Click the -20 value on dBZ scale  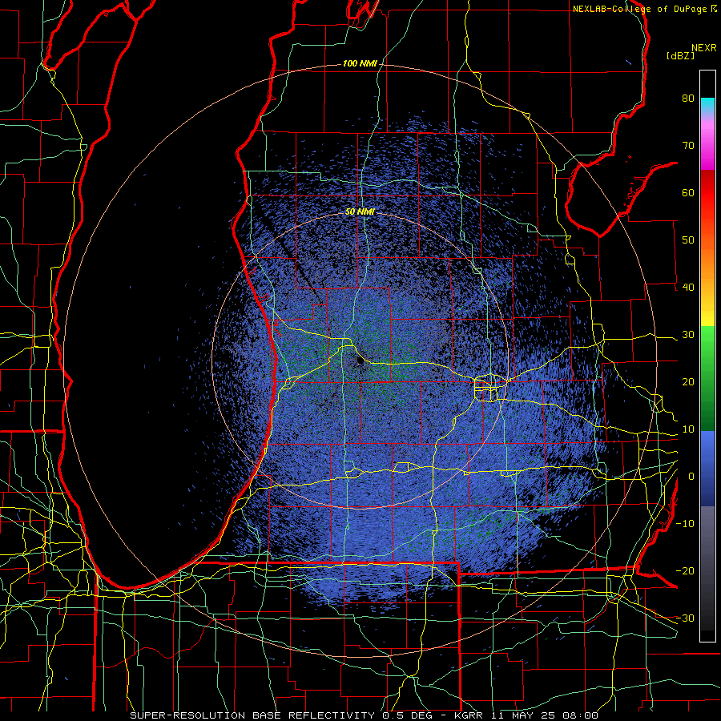[685, 570]
